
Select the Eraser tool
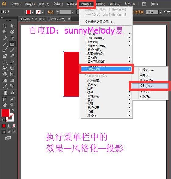[x=12, y=56]
